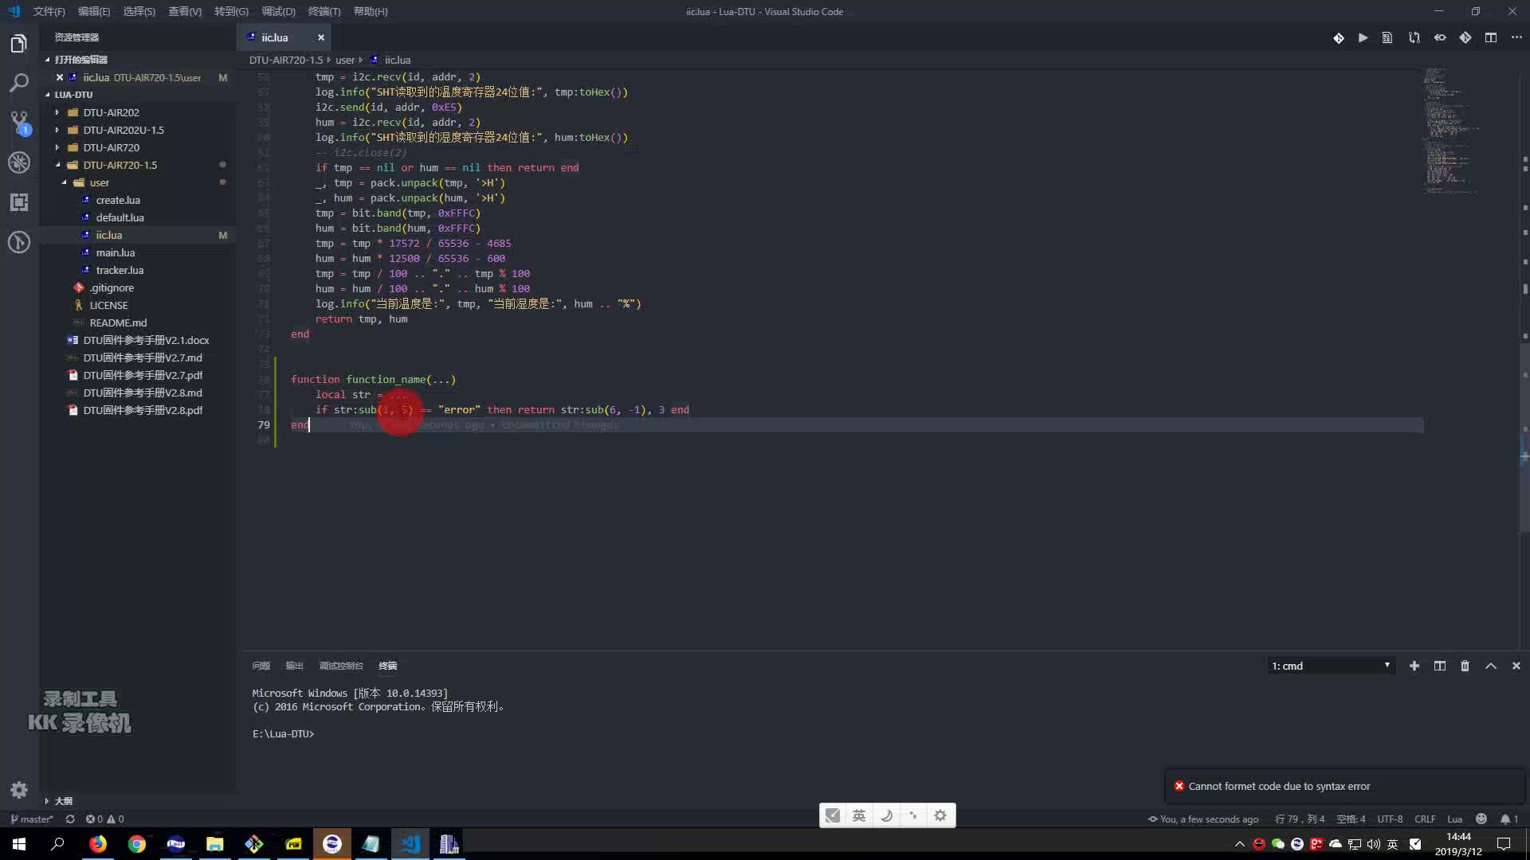This screenshot has height=860, width=1530.
Task: Open the Debug menu
Action: [x=278, y=11]
